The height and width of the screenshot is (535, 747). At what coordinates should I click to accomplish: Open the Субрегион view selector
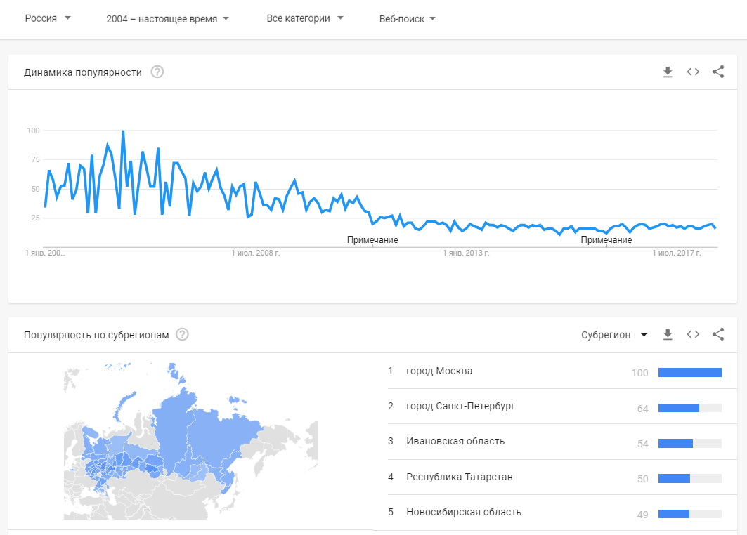(613, 335)
